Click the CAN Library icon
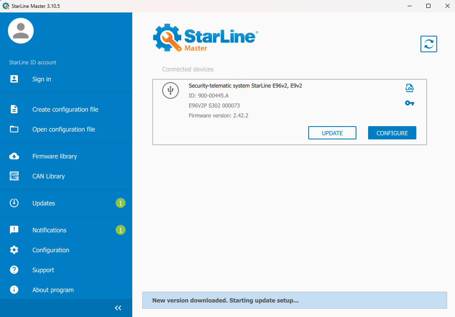Viewport: 455px width, 317px height. point(14,176)
